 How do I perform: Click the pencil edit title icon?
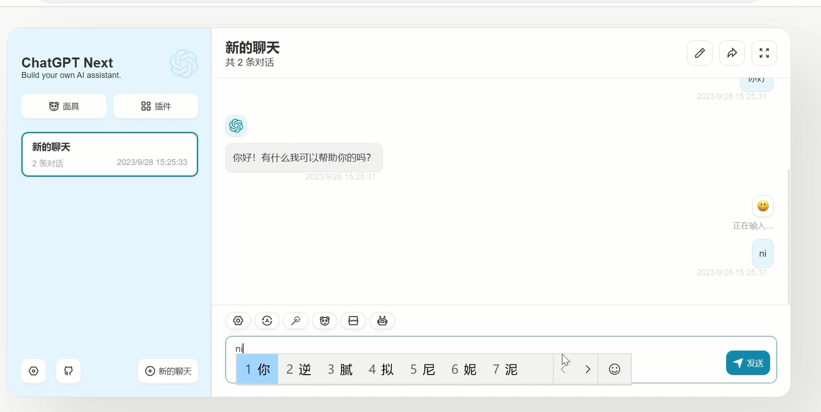coord(700,53)
